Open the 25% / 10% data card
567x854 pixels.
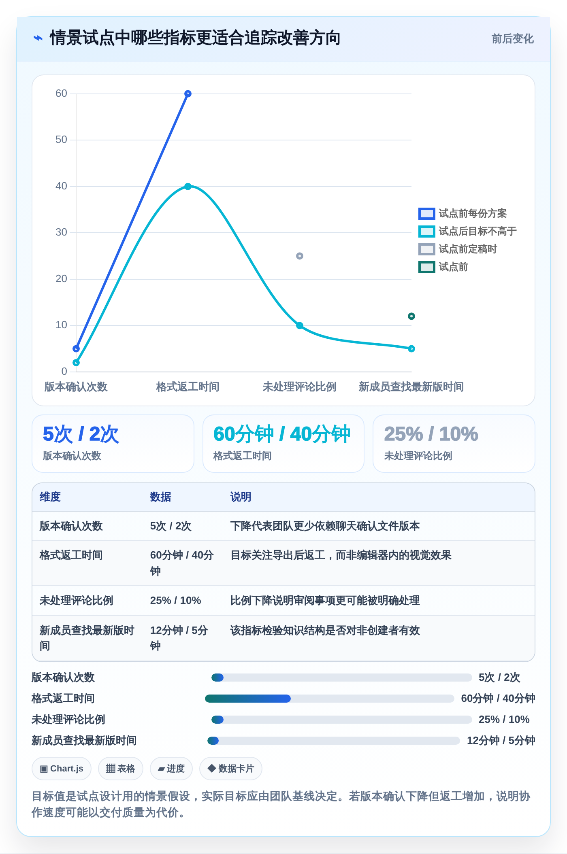[454, 444]
